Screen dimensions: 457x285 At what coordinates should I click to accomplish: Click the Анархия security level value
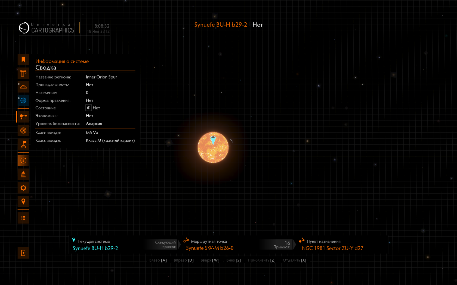click(x=94, y=124)
